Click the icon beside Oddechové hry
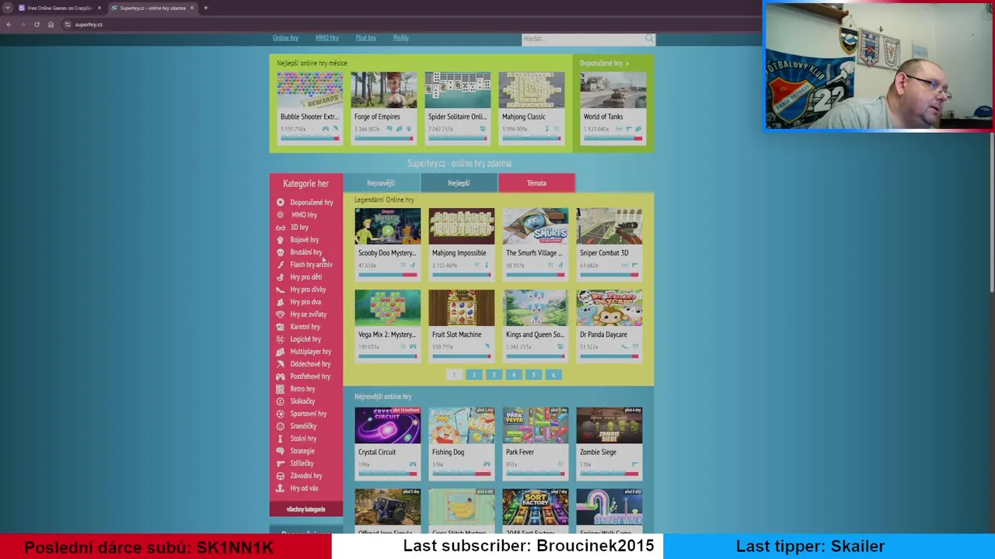 (x=281, y=364)
